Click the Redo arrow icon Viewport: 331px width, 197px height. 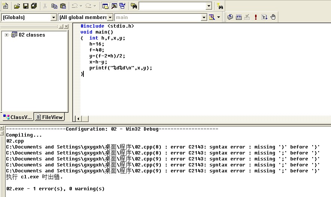[88, 6]
